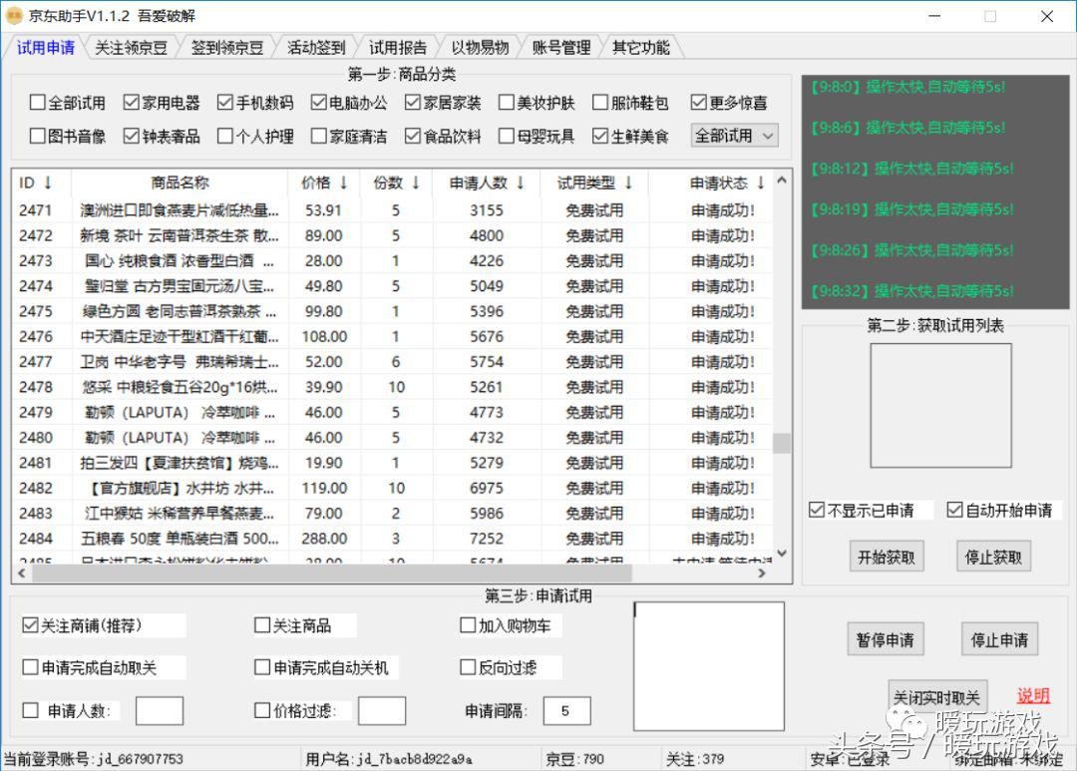Screen dimensions: 1077x771
Task: Click the 停止申请 button
Action: click(x=998, y=639)
